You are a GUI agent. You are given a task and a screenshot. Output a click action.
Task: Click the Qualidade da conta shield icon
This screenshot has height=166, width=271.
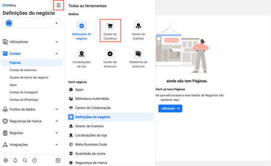(x=71, y=153)
